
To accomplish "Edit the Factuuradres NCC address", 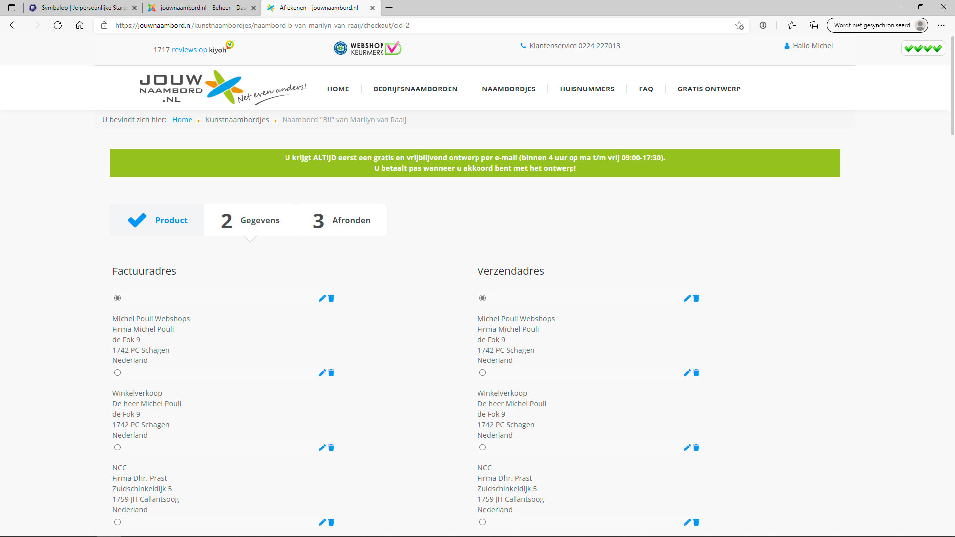I will [322, 447].
